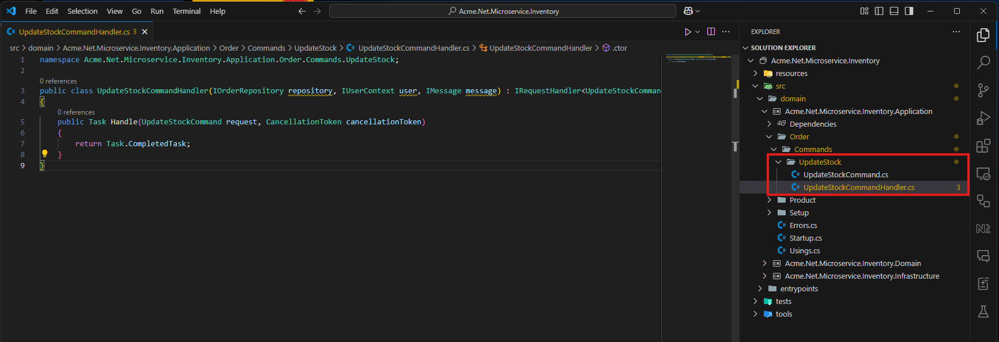
Task: Close the UpdateStockCommandHandler.cs tab
Action: coord(145,32)
